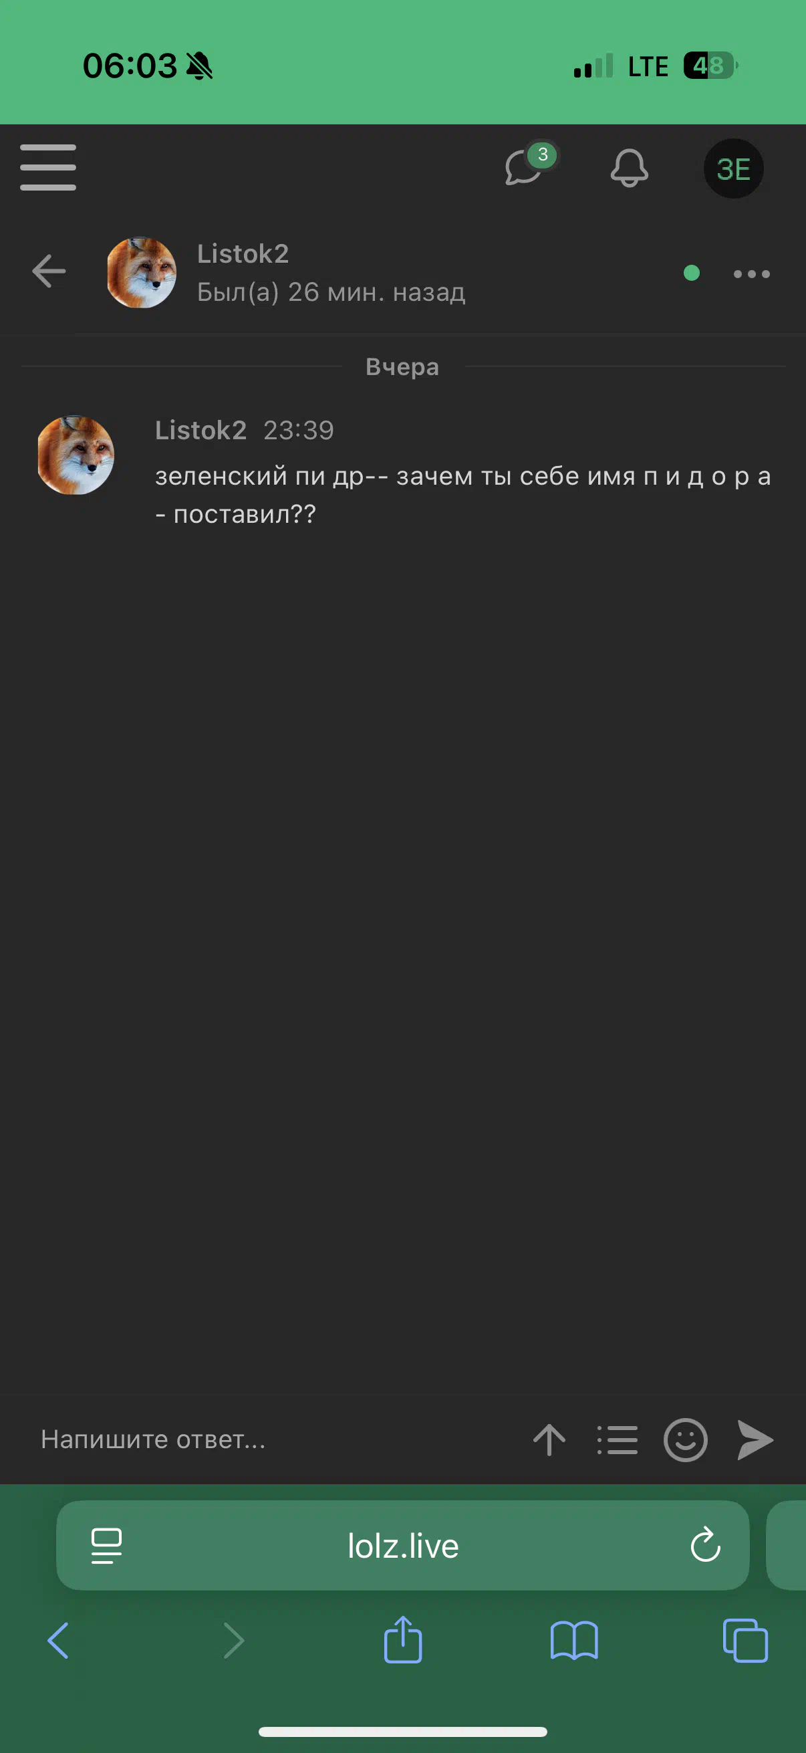Go back using the conversation arrow
Viewport: 806px width, 1753px height.
pos(49,271)
